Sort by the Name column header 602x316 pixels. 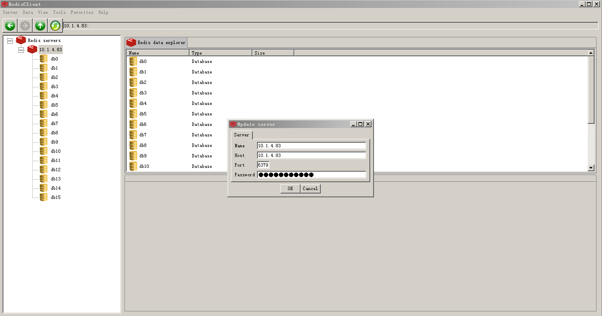coord(158,53)
